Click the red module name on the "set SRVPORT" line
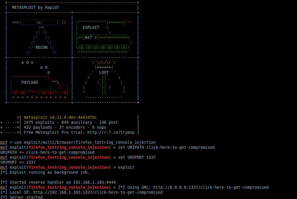Image resolution: width=297 pixels, height=199 pixels. [69, 157]
